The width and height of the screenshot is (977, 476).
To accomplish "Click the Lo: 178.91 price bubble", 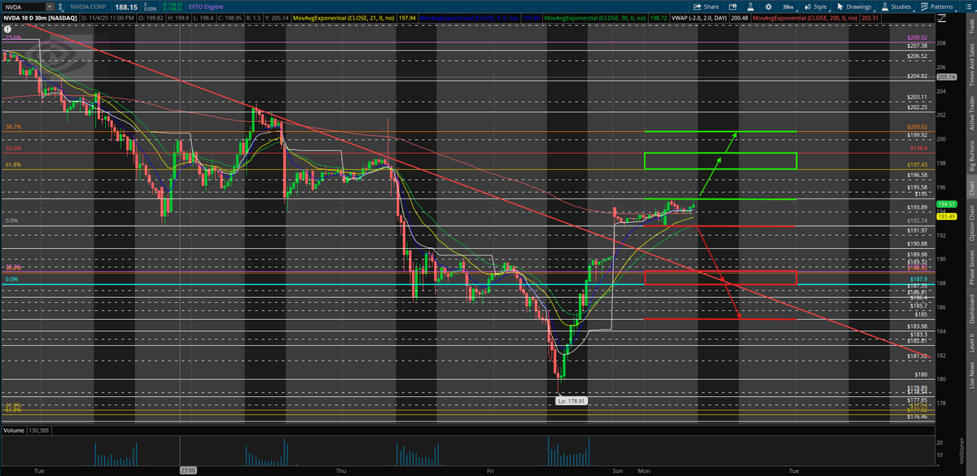I will [572, 400].
